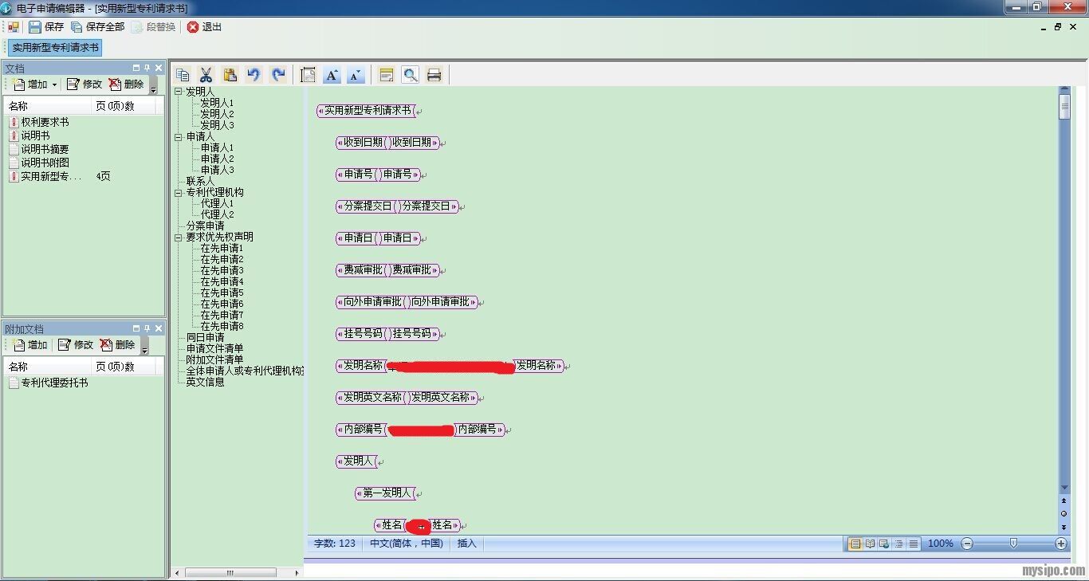Click the 保存全部 button

click(97, 27)
